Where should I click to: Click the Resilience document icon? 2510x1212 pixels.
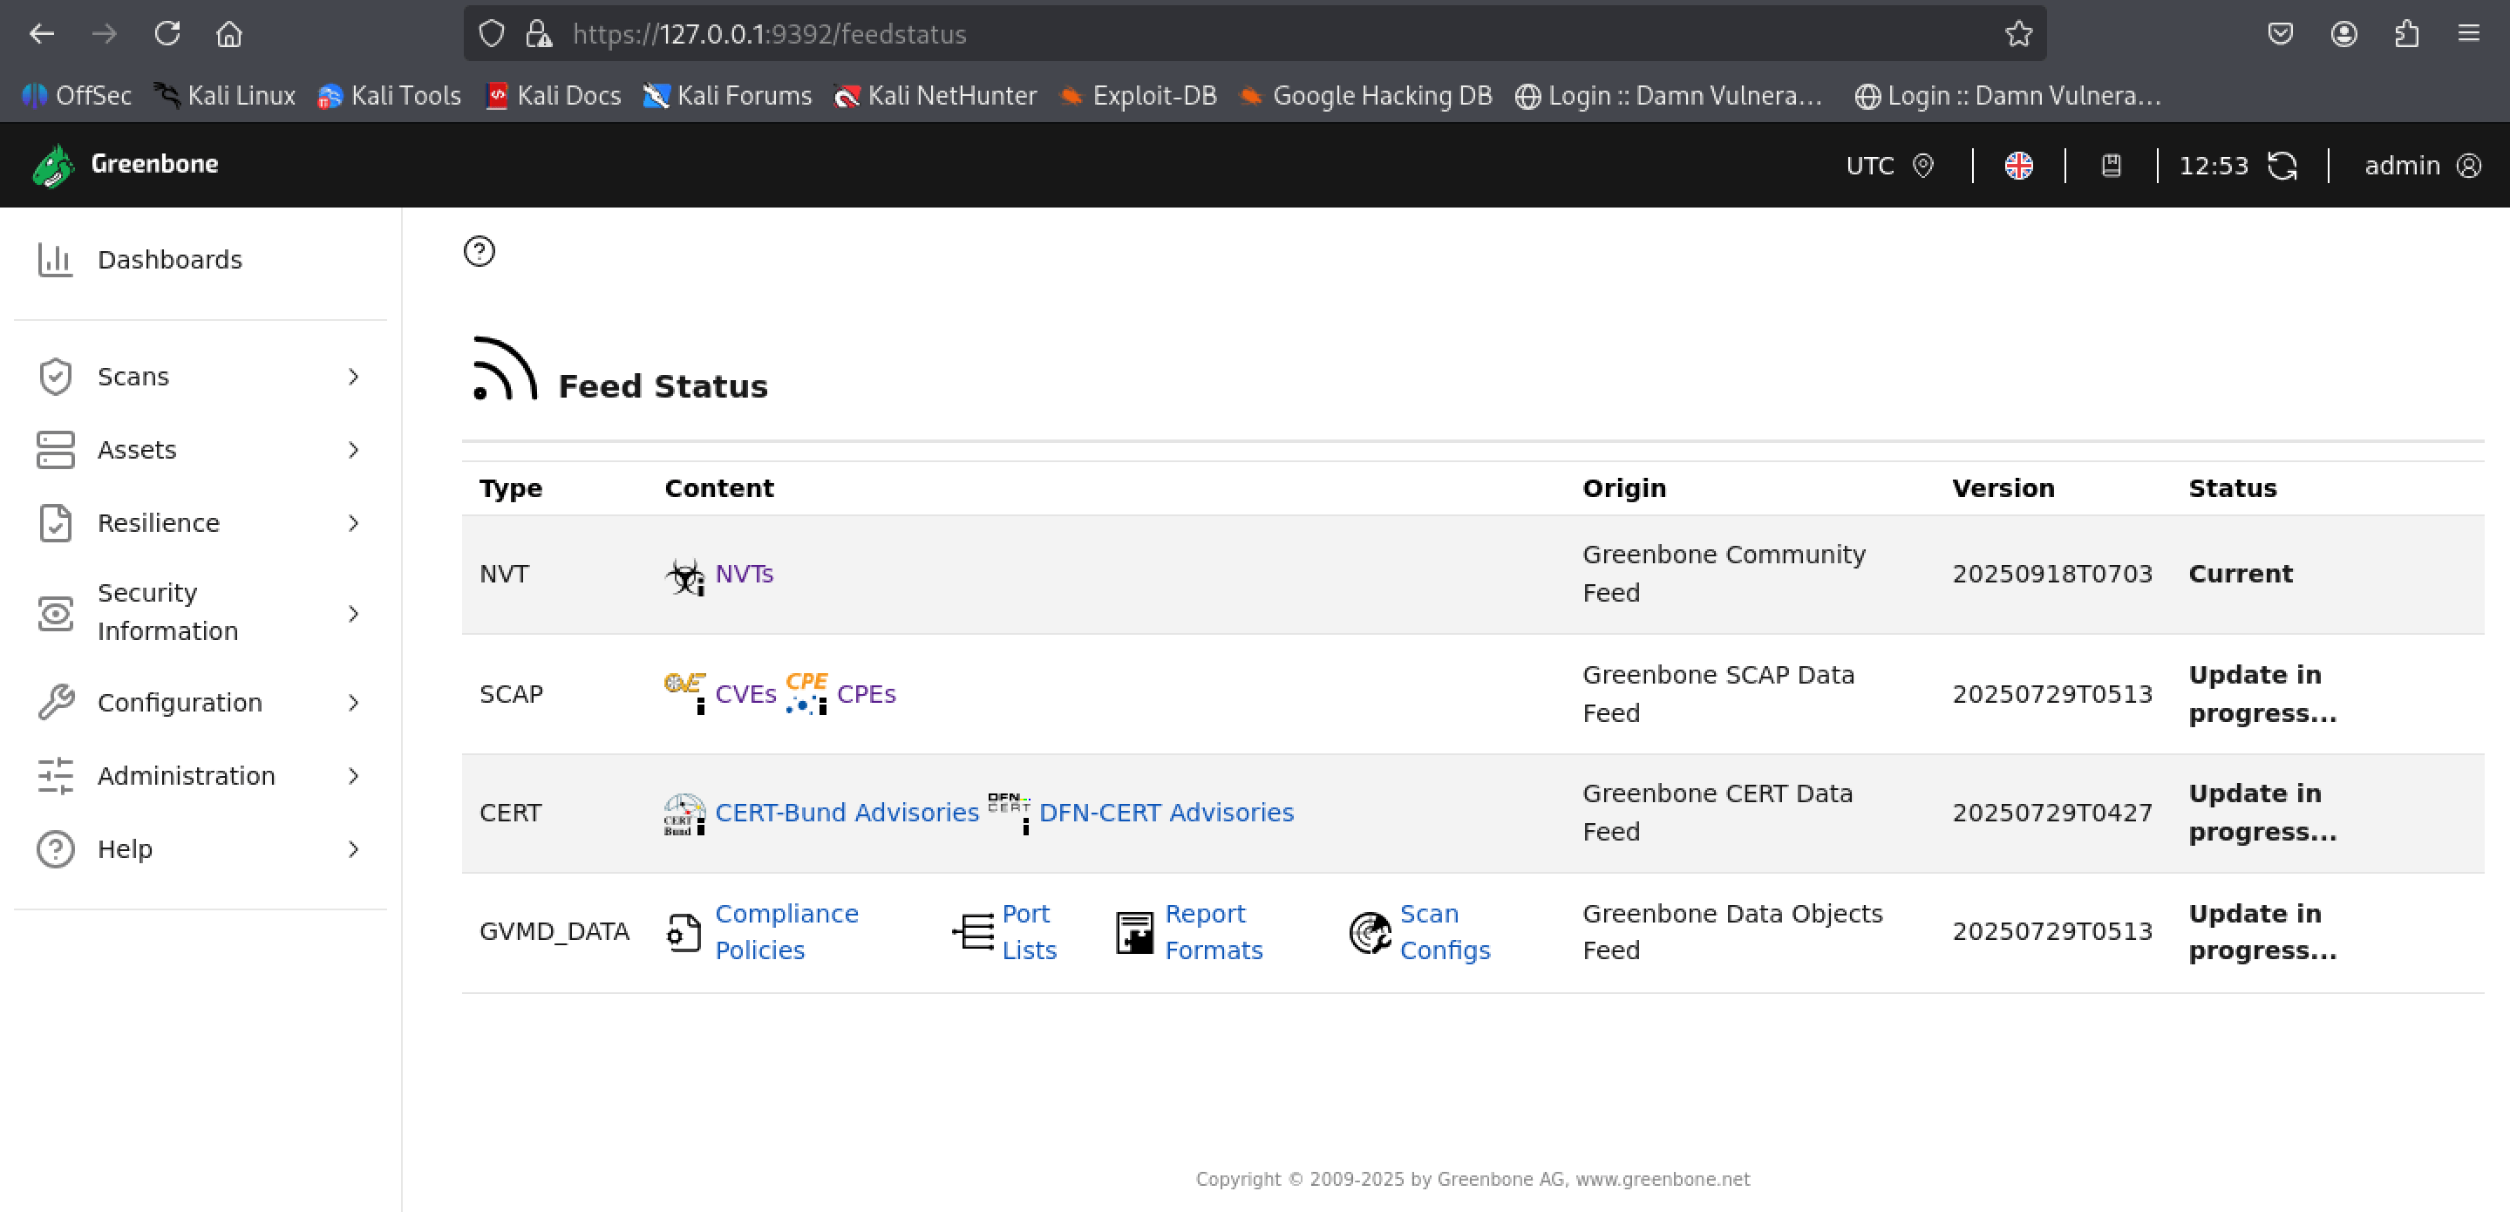point(56,523)
